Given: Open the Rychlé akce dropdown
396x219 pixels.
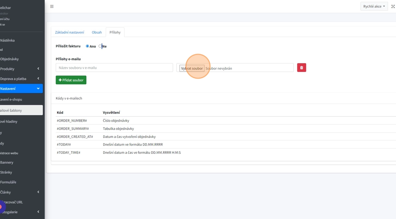Looking at the screenshot, I should click(374, 6).
